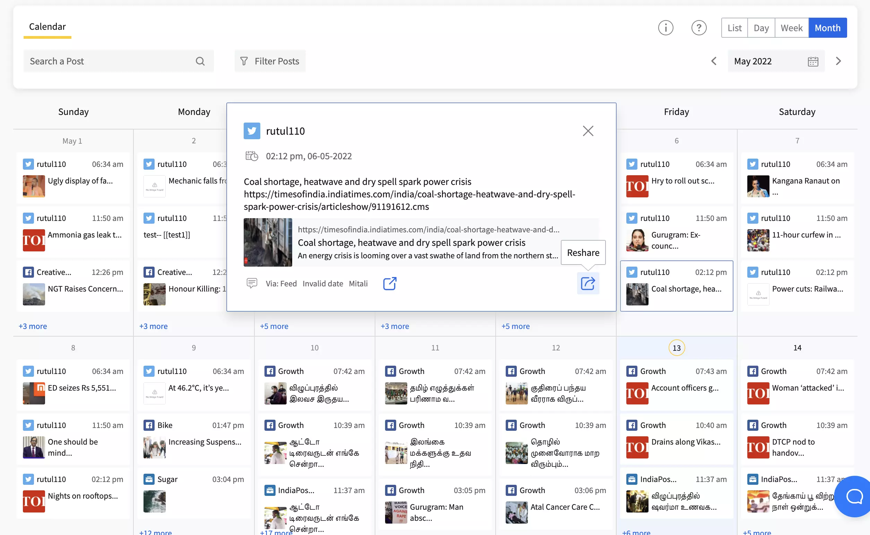
Task: Select today's date 13
Action: tap(676, 348)
